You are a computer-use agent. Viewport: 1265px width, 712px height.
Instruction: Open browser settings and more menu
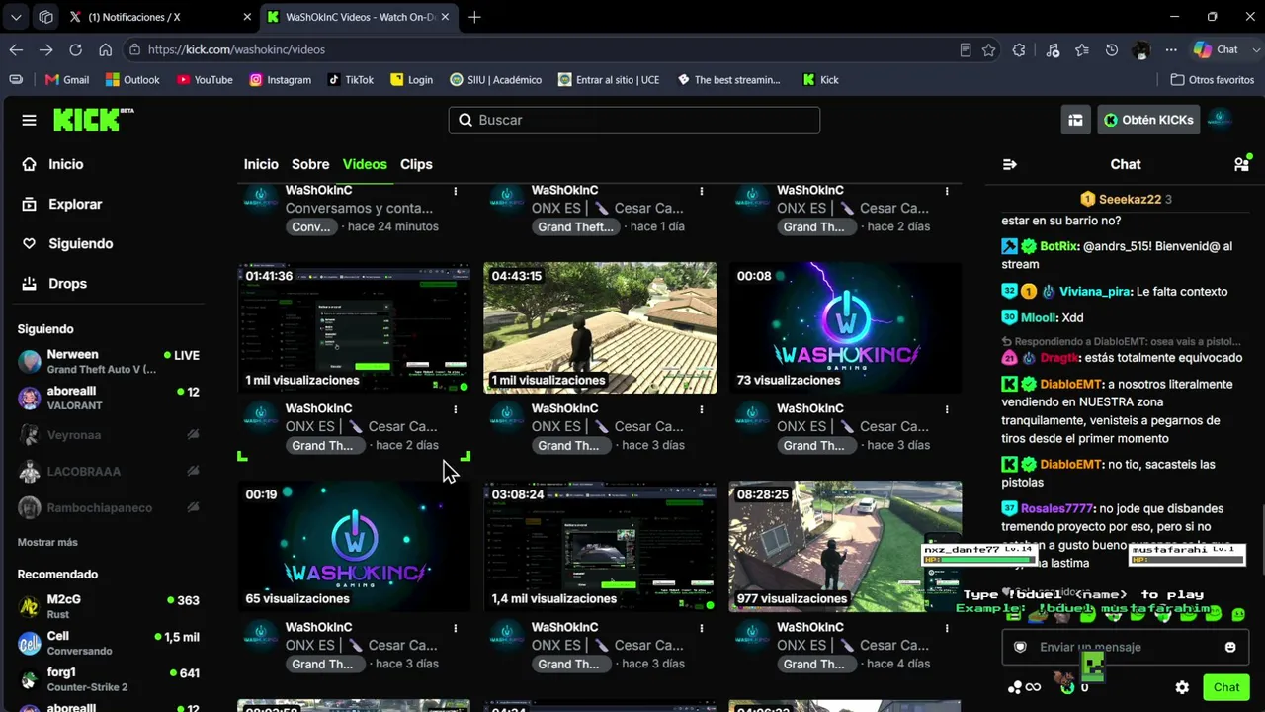point(1171,49)
